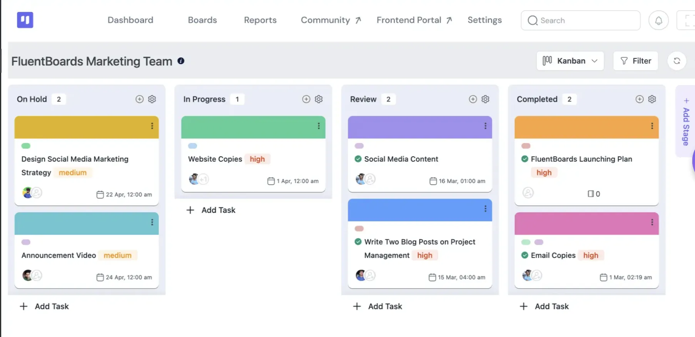The height and width of the screenshot is (337, 695).
Task: Open three-dot menu on Announcement Video card
Action: coord(152,222)
